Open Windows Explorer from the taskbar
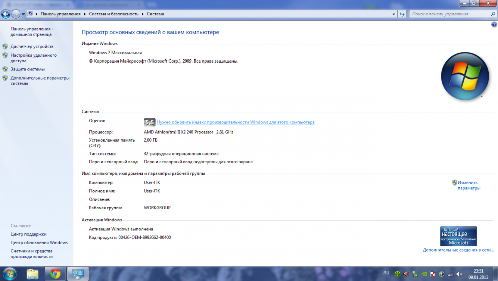Image resolution: width=498 pixels, height=281 pixels. point(33,274)
